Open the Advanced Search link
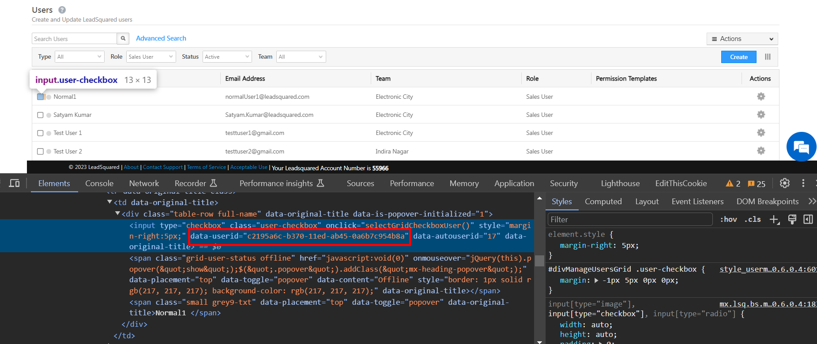 [161, 38]
